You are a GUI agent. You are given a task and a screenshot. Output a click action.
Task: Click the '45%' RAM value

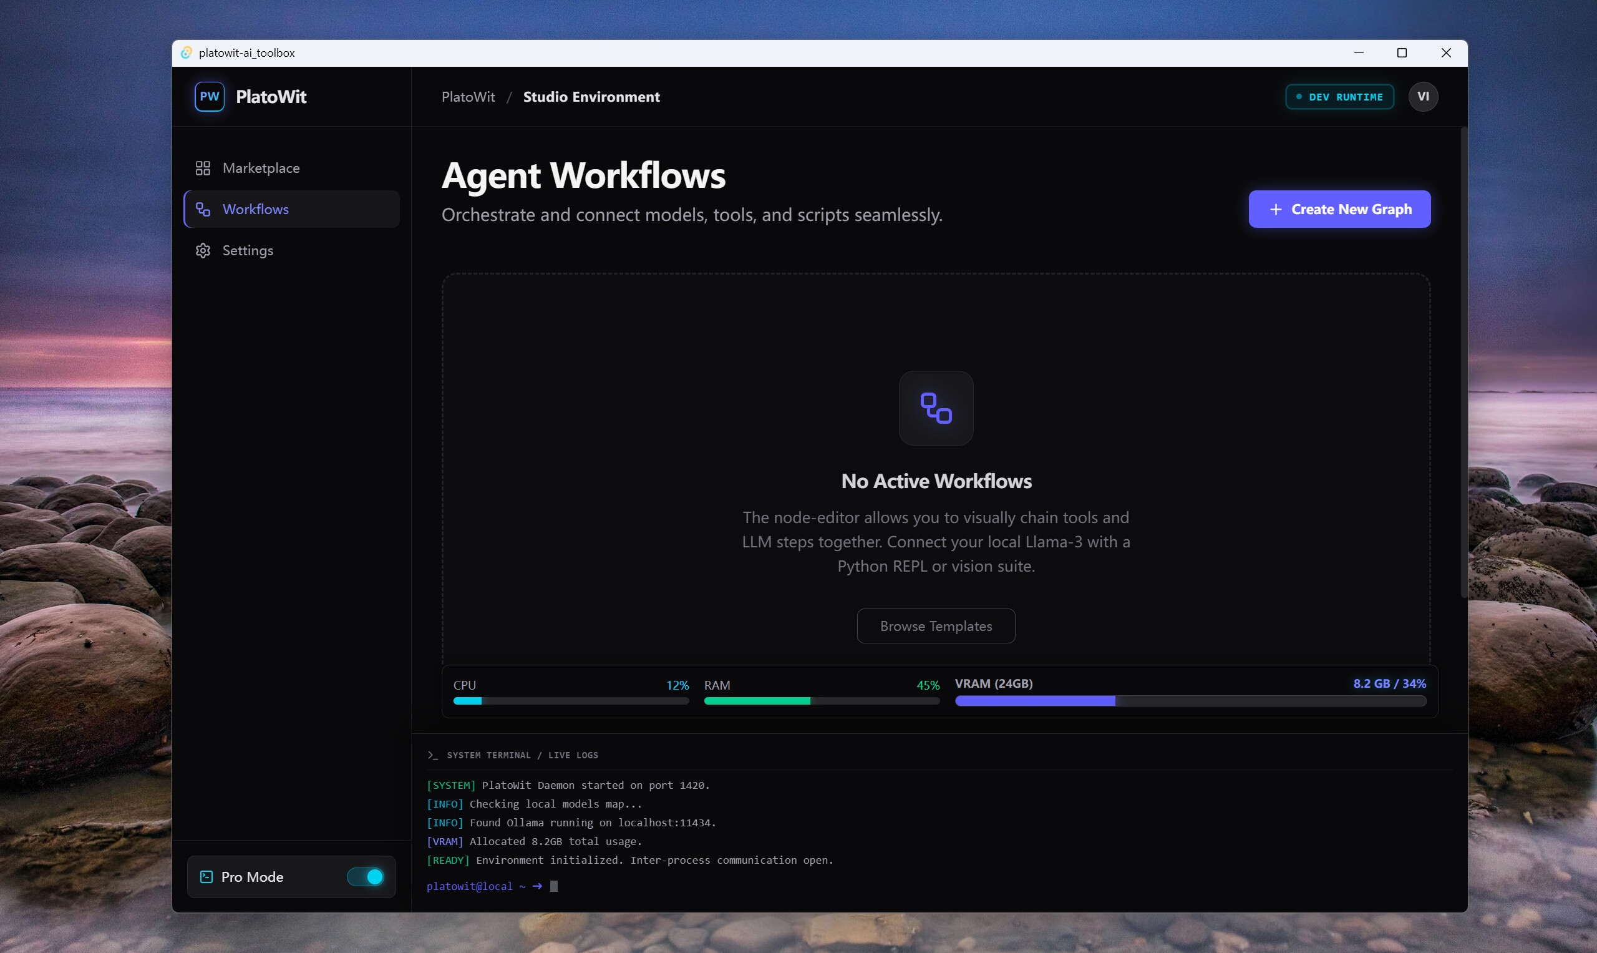928,685
